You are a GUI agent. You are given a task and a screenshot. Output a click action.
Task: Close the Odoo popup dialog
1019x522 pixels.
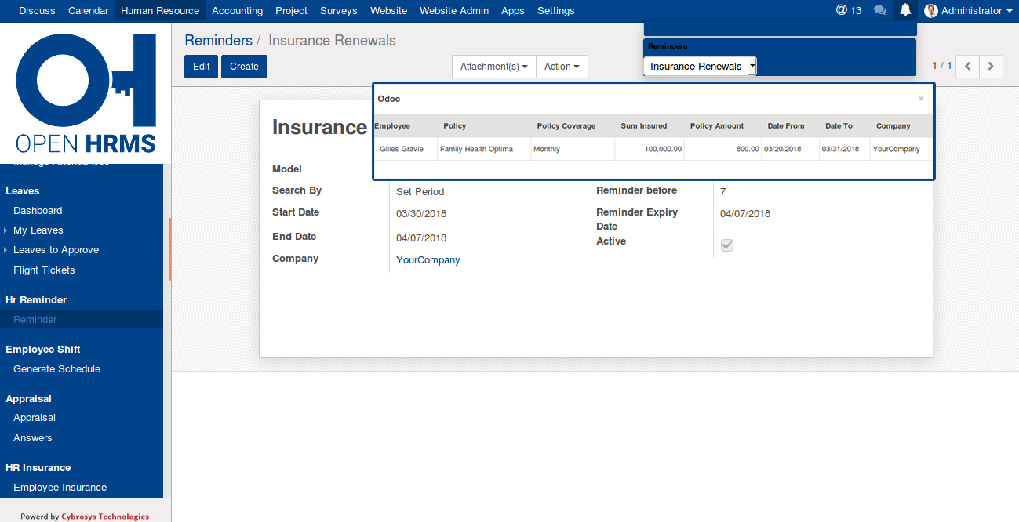921,99
